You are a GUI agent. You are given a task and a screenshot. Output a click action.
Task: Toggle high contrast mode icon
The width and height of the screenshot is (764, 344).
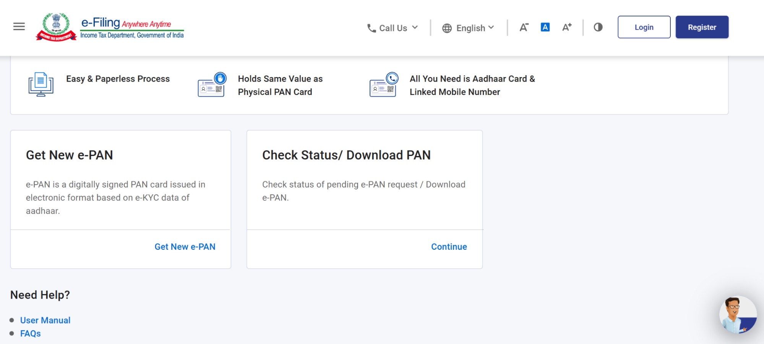click(x=598, y=27)
